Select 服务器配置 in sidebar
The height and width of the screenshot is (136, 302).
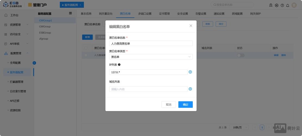(x=17, y=72)
